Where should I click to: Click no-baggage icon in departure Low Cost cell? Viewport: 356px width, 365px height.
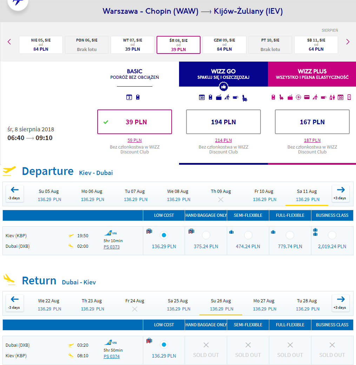pos(149,231)
